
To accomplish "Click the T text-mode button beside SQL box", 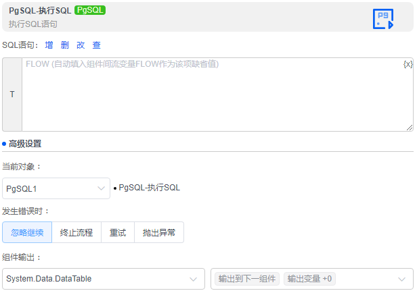I will tap(12, 95).
